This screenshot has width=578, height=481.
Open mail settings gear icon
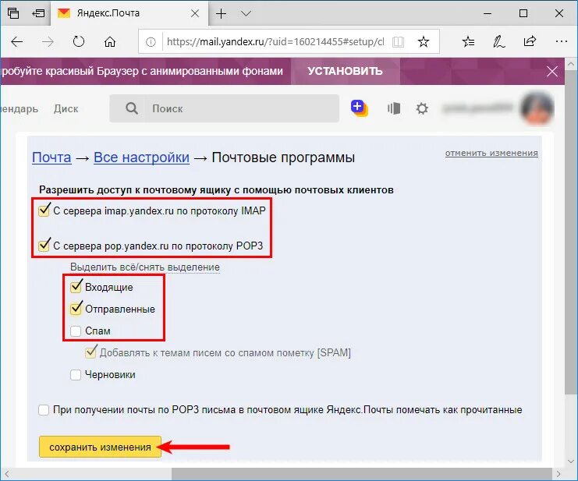(x=422, y=108)
